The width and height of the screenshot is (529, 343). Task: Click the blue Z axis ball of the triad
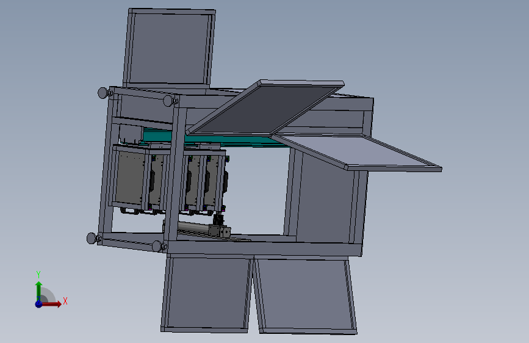(39, 304)
